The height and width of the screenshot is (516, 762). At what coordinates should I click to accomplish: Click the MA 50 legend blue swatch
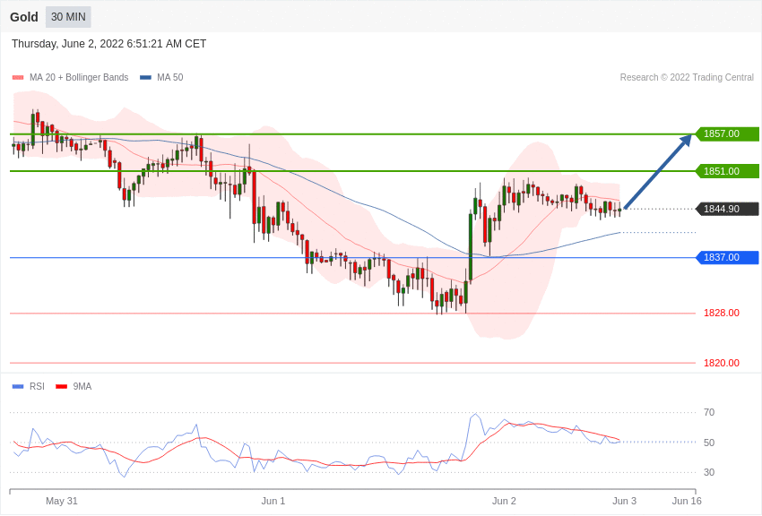tap(145, 78)
